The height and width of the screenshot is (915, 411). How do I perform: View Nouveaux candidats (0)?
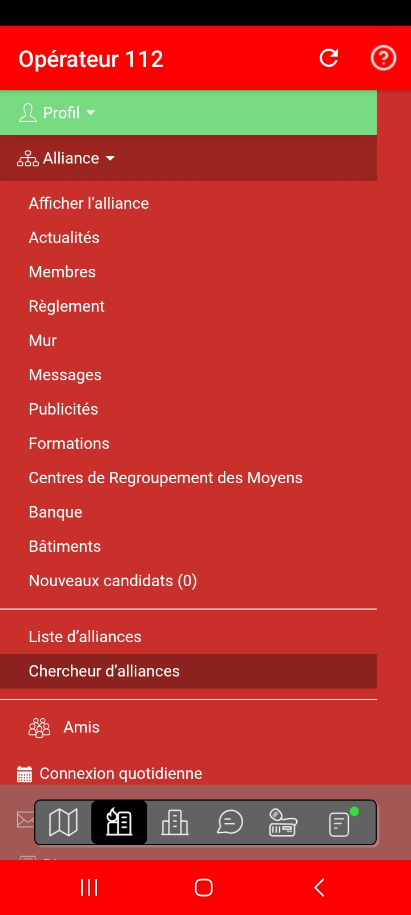112,581
